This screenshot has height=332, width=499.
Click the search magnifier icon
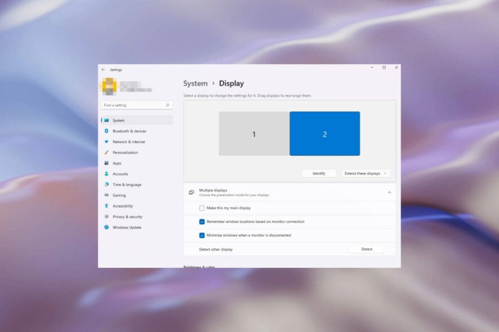pyautogui.click(x=168, y=105)
